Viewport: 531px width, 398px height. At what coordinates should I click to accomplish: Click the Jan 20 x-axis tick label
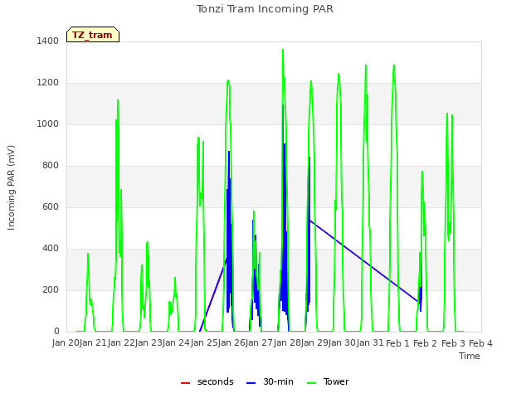(x=66, y=343)
